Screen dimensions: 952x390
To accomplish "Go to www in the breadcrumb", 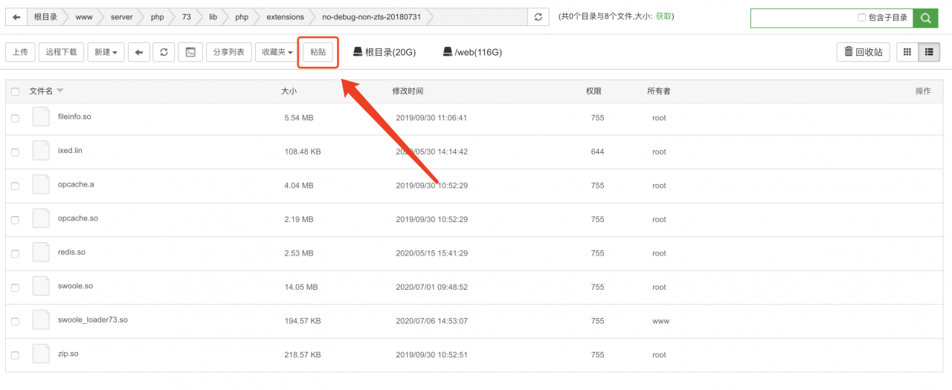I will point(84,16).
